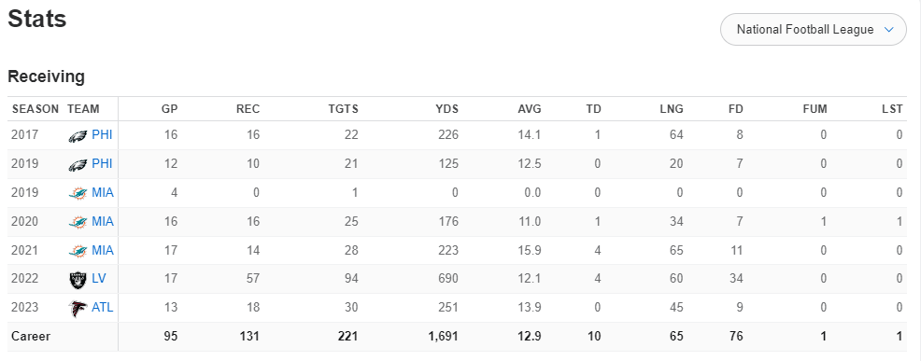Open the LV team link
This screenshot has height=361, width=921.
click(x=99, y=280)
